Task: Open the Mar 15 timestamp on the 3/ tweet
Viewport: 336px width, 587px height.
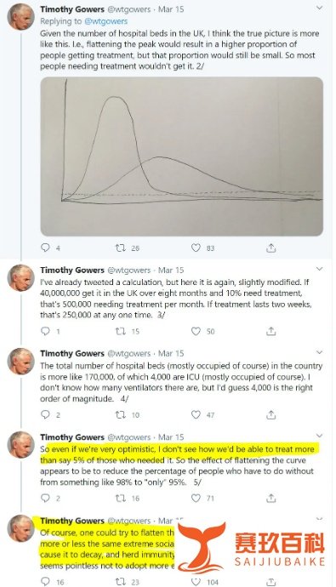Action: [x=171, y=270]
